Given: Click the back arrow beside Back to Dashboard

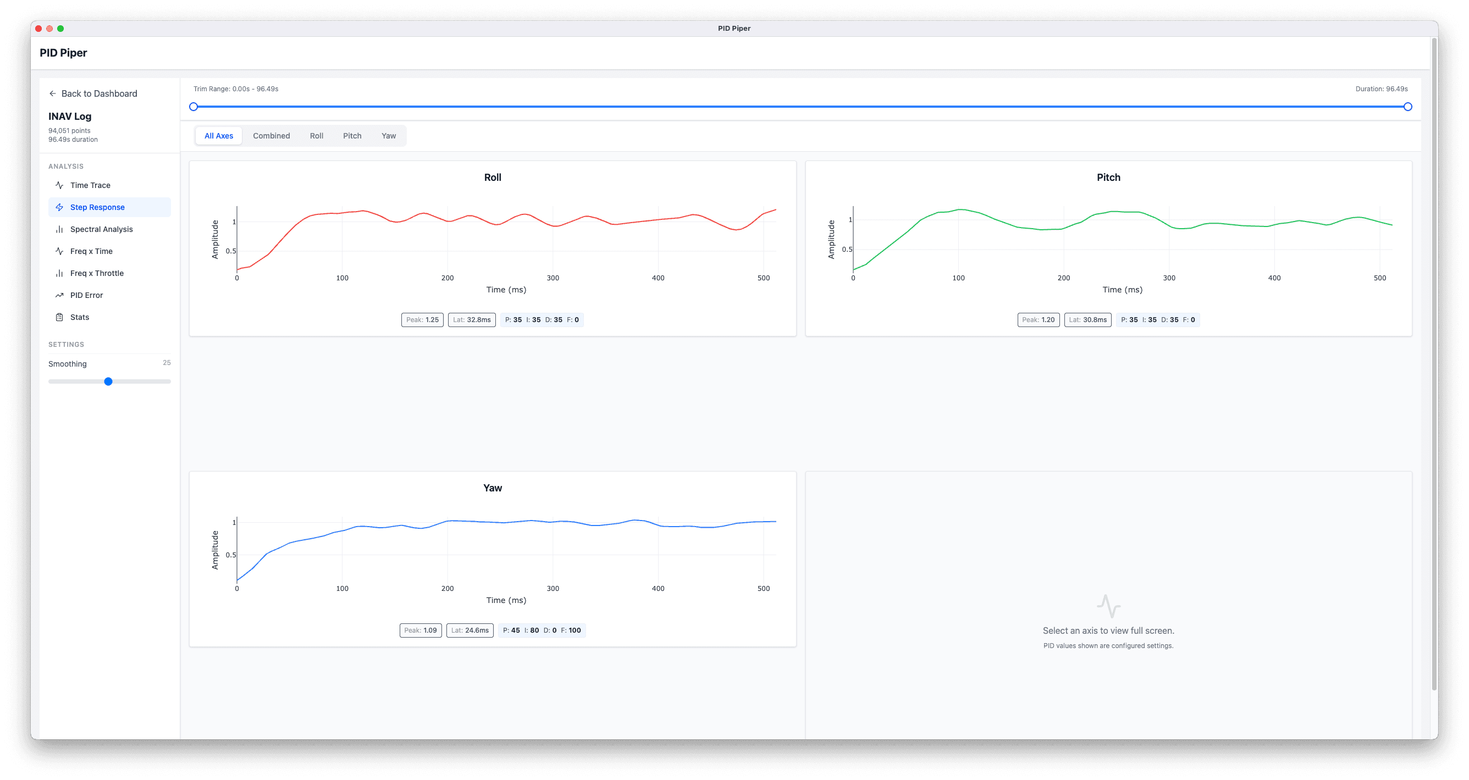Looking at the screenshot, I should [x=52, y=93].
